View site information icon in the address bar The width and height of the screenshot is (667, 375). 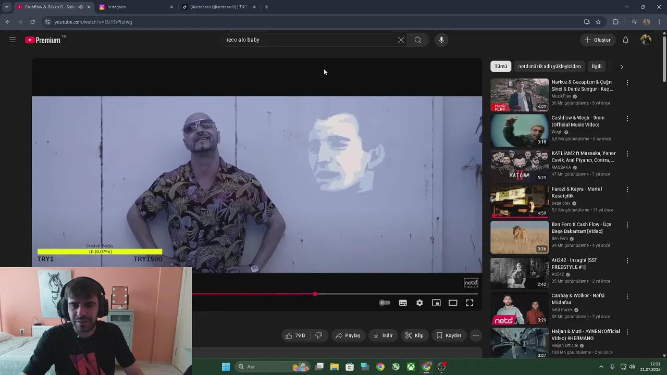(x=47, y=22)
